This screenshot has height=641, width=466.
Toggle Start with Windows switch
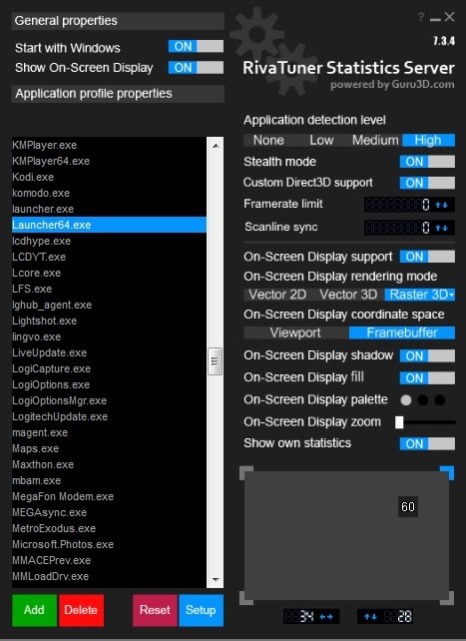click(x=196, y=46)
